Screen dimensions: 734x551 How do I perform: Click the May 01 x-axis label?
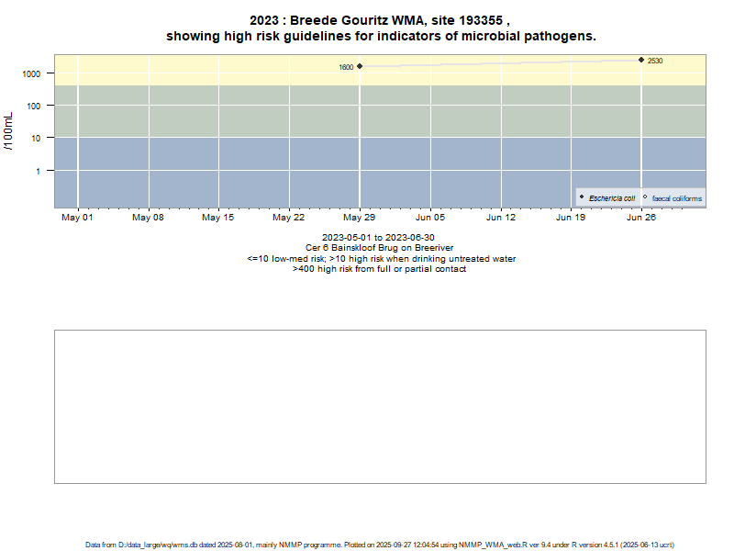77,218
